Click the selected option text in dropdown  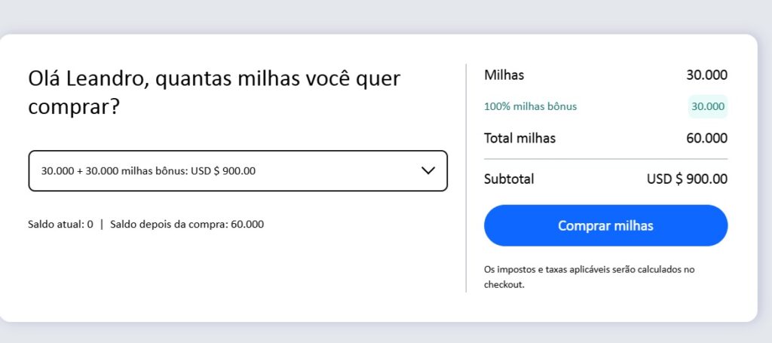coord(149,171)
